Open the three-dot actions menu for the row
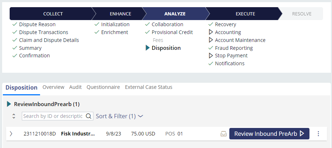The image size is (332, 148). tap(318, 134)
